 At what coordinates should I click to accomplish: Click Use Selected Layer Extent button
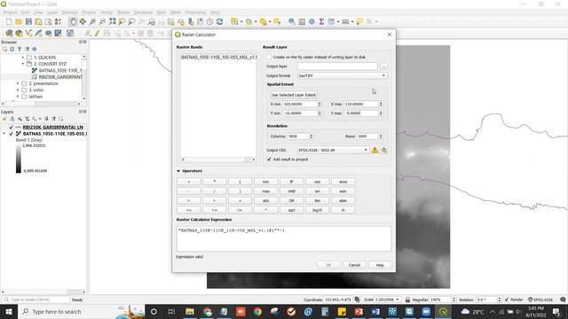pyautogui.click(x=294, y=95)
